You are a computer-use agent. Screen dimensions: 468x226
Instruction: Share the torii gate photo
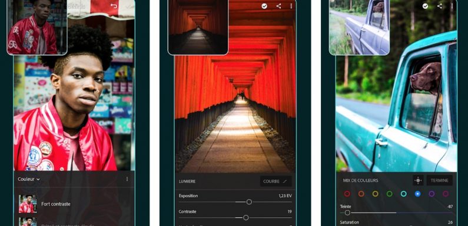[x=278, y=6]
